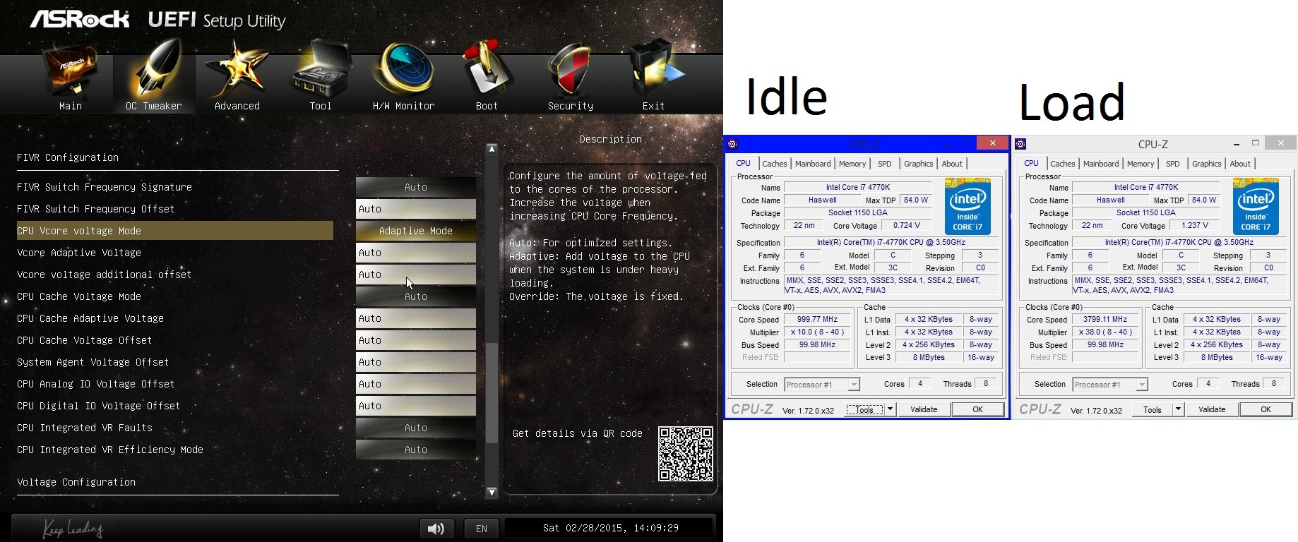Click OK button in Load CPU-Z
This screenshot has height=542, width=1298.
1266,409
